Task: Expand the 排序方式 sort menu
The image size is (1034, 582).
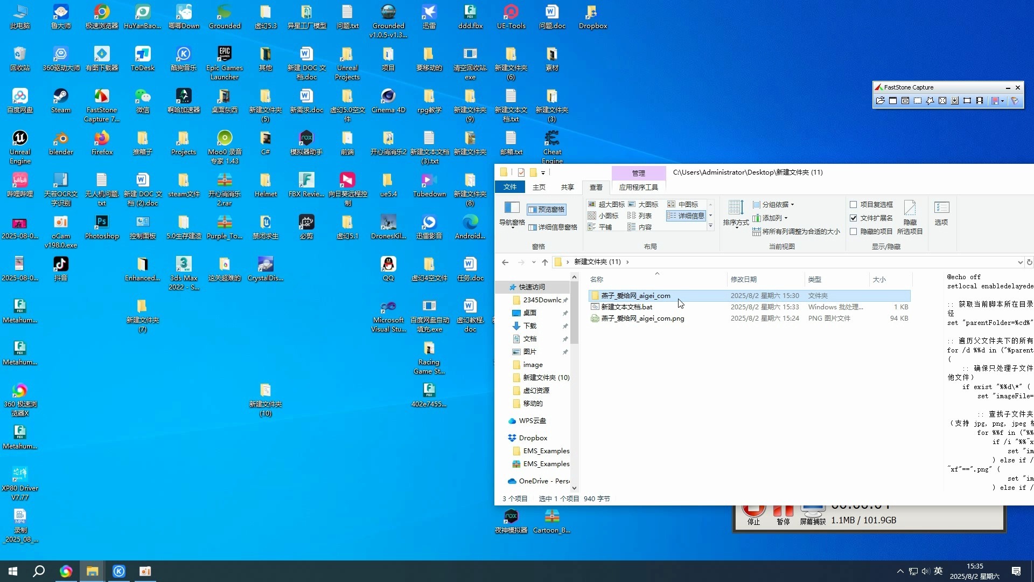Action: [736, 213]
